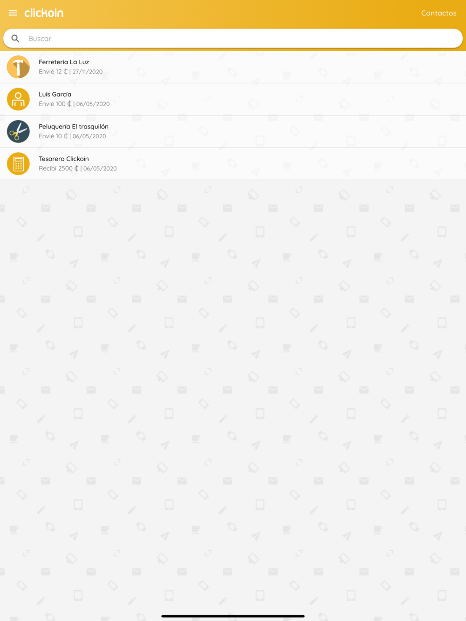Click the Envié 12 transaction text
Viewport: 466px width, 621px height.
click(53, 72)
